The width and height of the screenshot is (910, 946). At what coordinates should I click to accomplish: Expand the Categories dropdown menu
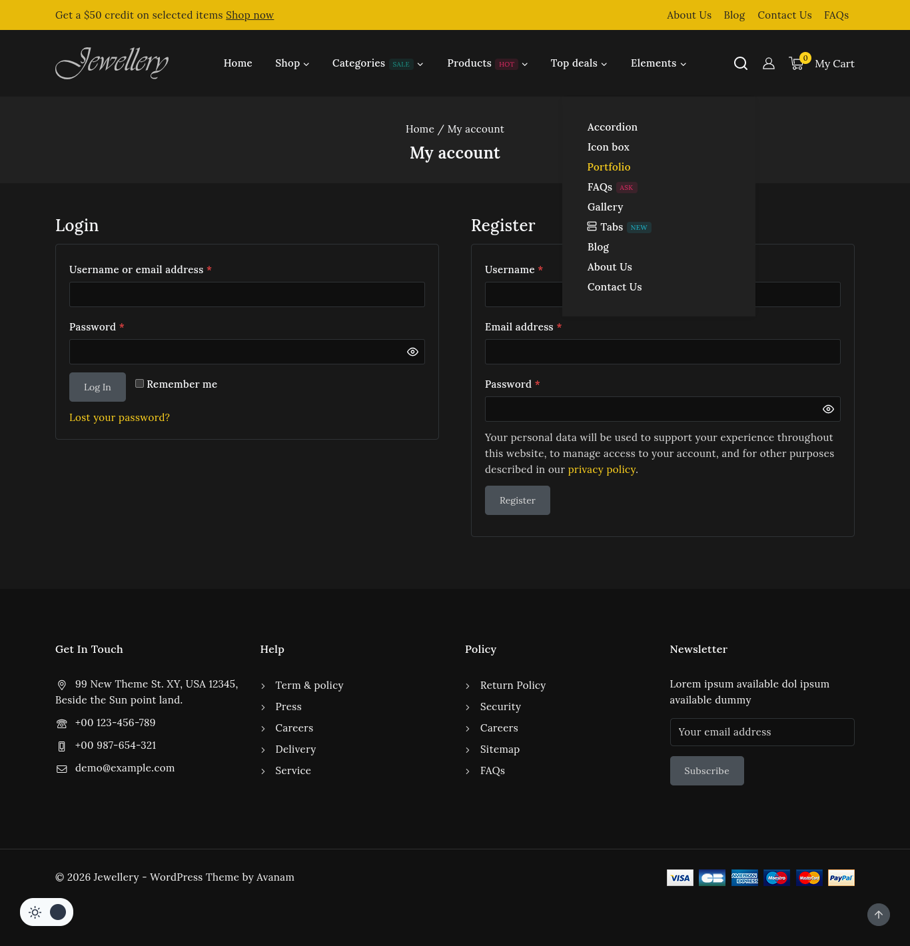(x=377, y=63)
